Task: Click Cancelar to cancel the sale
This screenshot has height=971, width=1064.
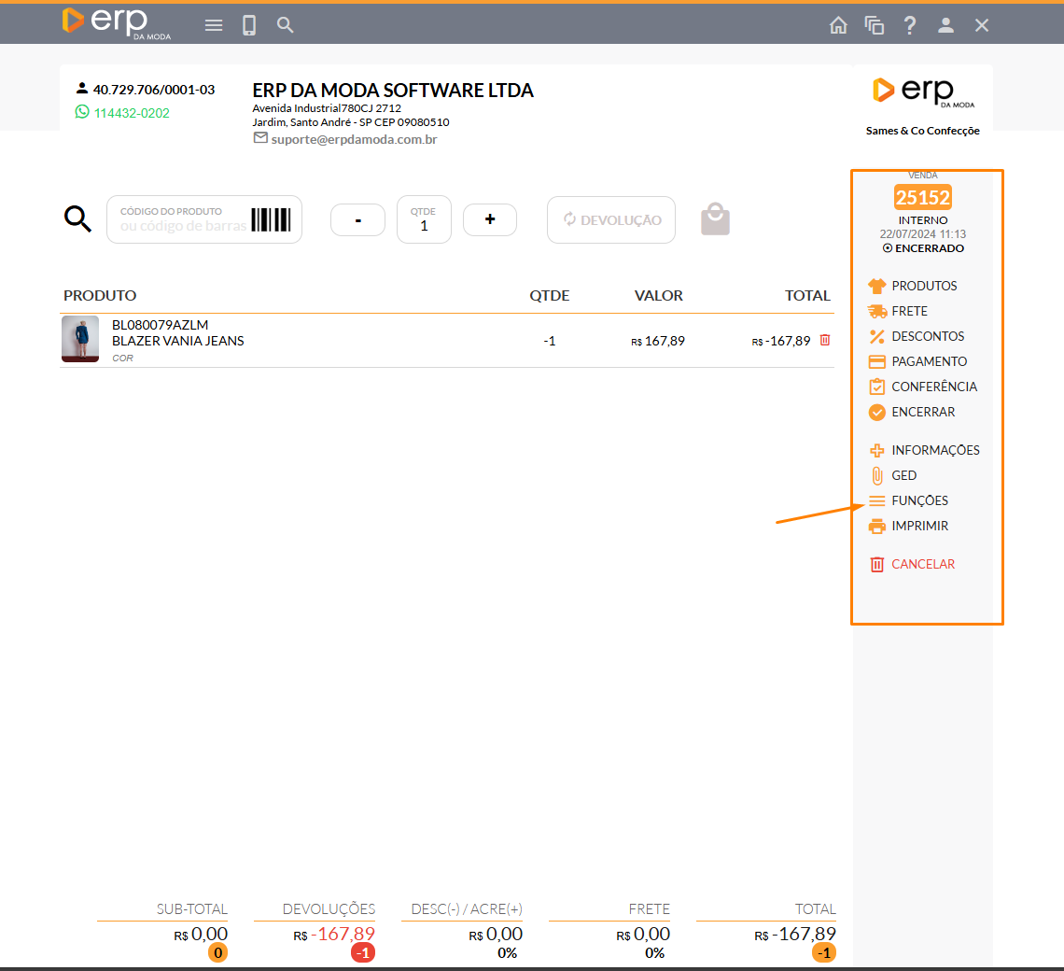Action: (x=922, y=564)
